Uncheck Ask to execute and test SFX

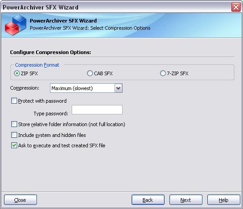(x=14, y=145)
